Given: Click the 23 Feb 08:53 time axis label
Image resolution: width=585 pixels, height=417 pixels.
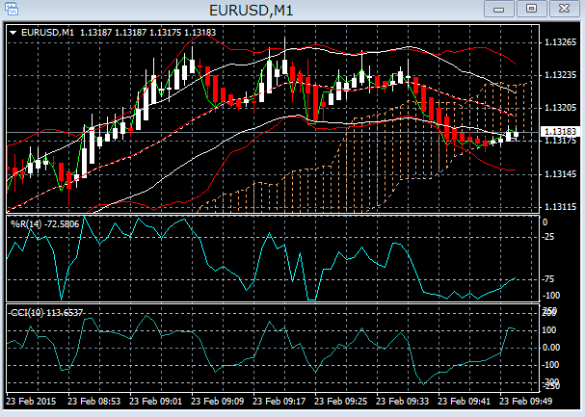Looking at the screenshot, I should 96,399.
